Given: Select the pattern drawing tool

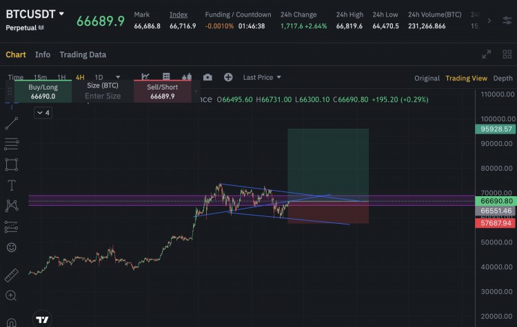Looking at the screenshot, I should (x=12, y=206).
